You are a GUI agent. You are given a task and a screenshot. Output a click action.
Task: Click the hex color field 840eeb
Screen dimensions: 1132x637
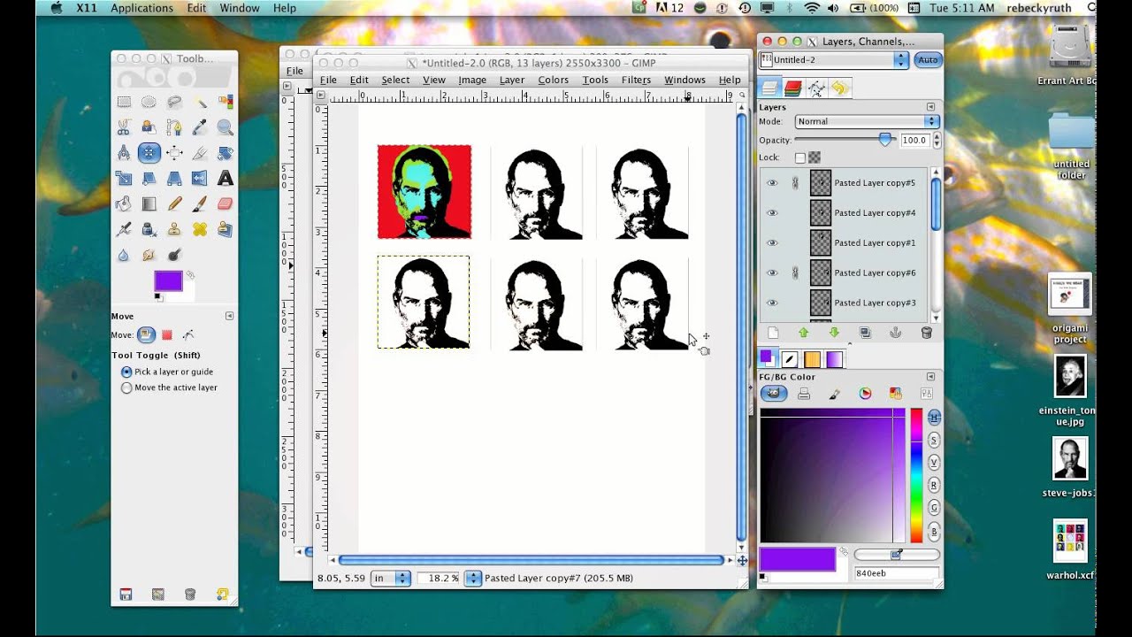point(896,573)
